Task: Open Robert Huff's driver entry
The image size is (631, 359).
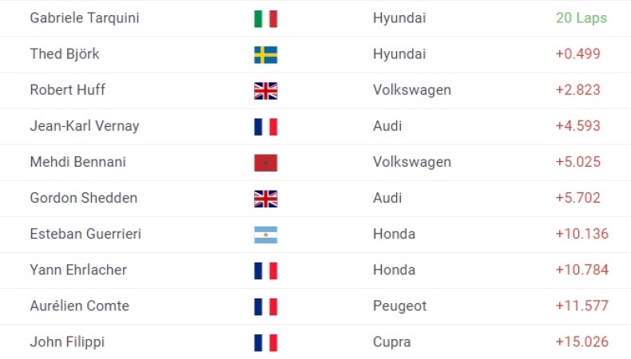Action: tap(67, 90)
